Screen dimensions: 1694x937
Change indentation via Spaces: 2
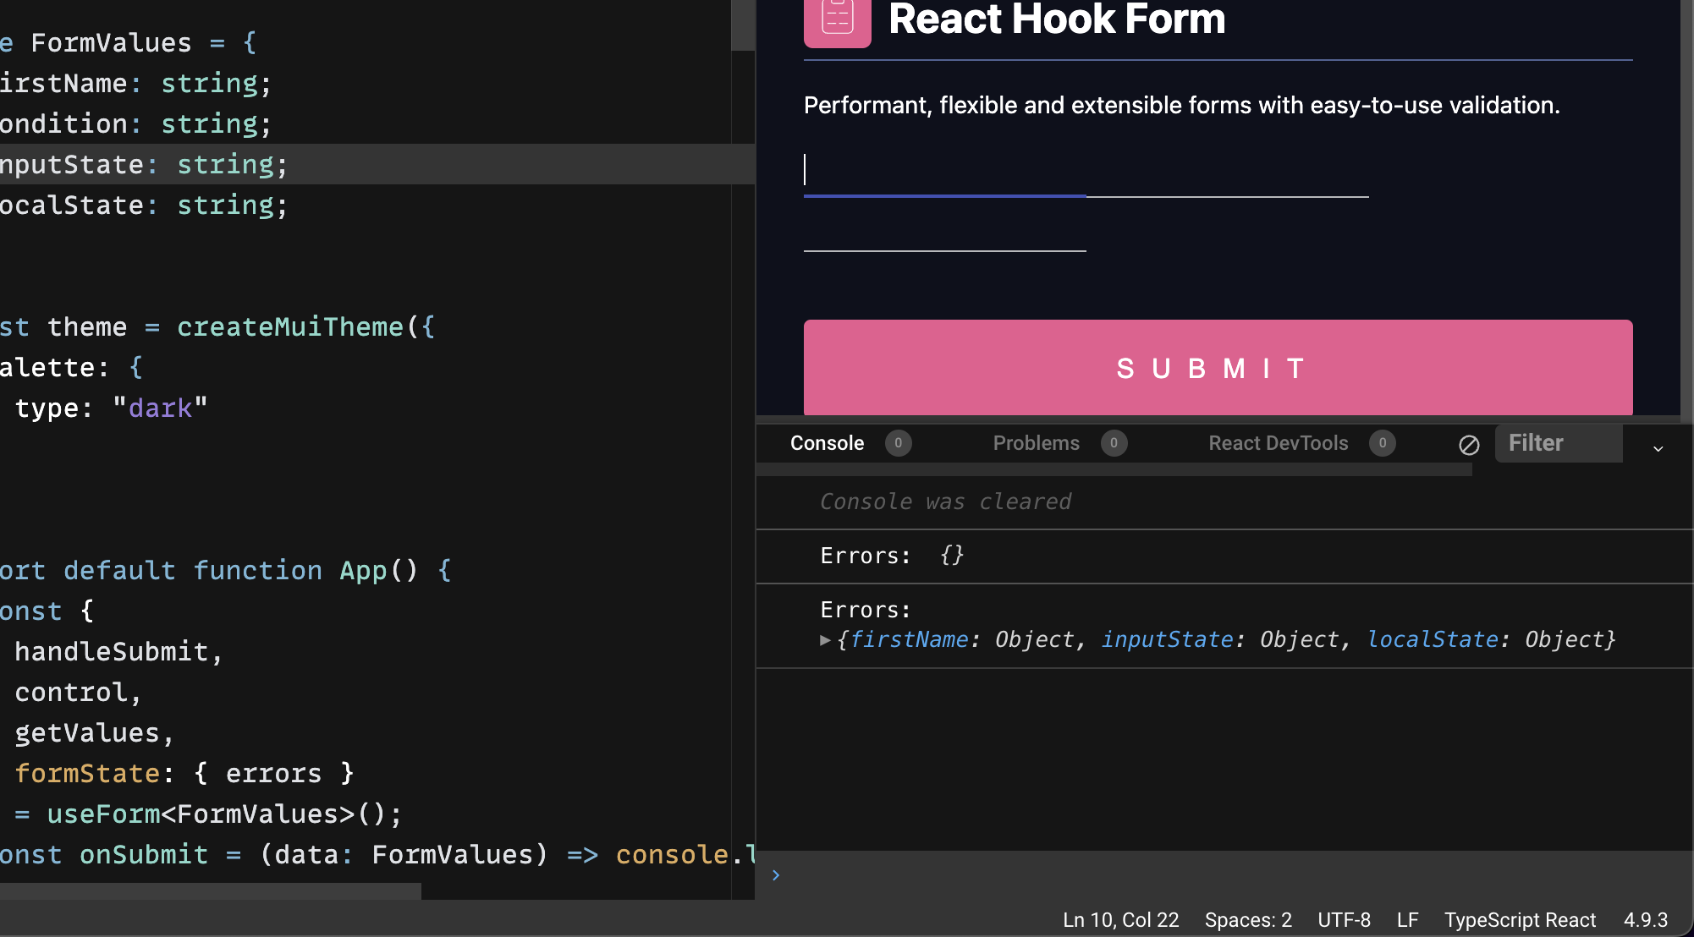pyautogui.click(x=1248, y=920)
